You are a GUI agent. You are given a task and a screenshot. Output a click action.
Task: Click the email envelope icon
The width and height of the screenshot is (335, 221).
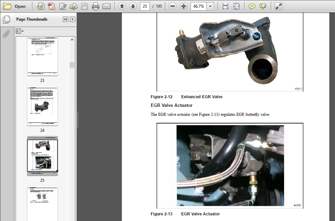107,6
